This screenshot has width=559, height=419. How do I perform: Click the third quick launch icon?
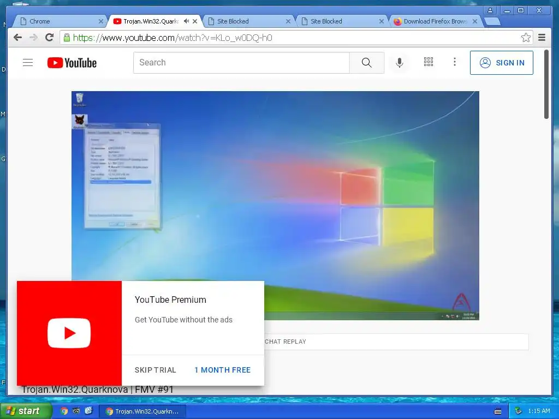click(88, 411)
